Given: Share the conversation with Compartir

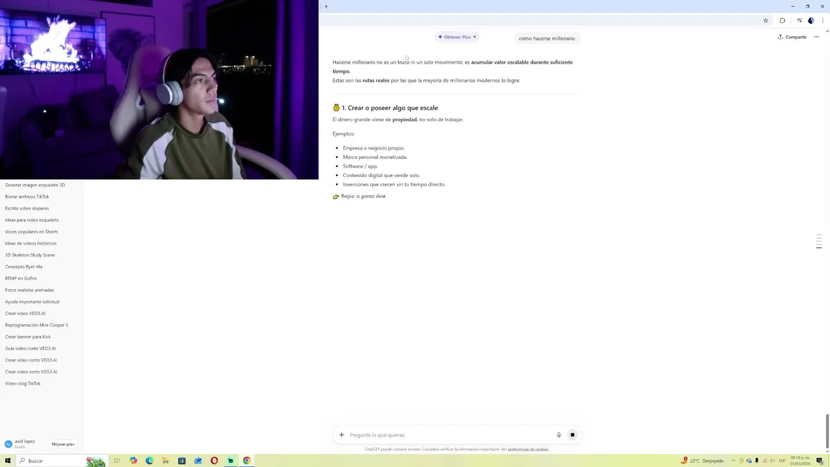Looking at the screenshot, I should (x=792, y=37).
